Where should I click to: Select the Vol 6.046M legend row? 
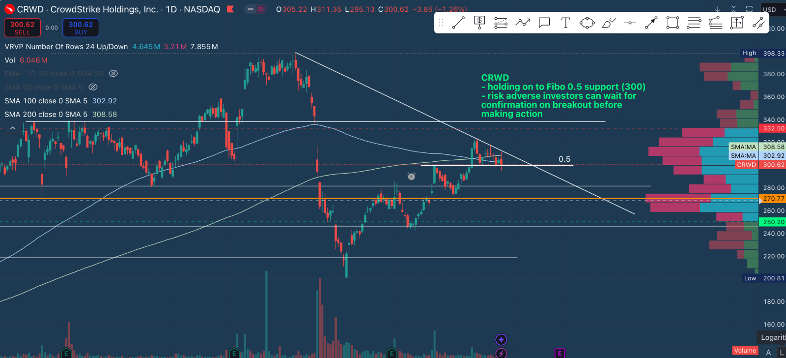[26, 60]
